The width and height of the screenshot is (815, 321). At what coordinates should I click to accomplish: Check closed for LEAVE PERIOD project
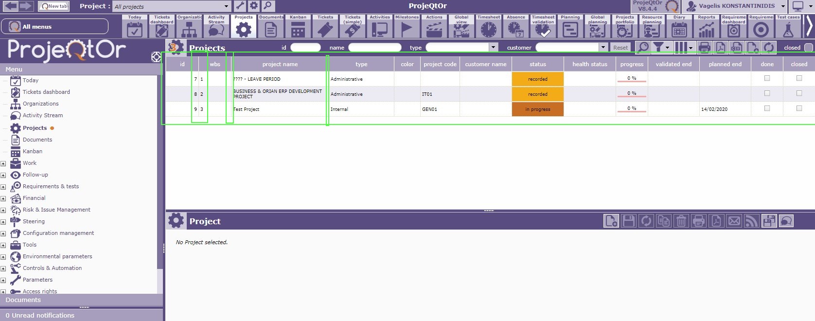pyautogui.click(x=799, y=78)
